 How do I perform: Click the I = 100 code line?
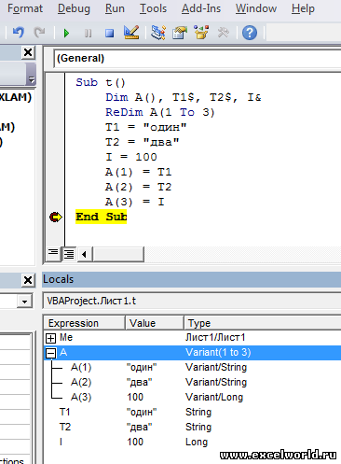pyautogui.click(x=131, y=157)
